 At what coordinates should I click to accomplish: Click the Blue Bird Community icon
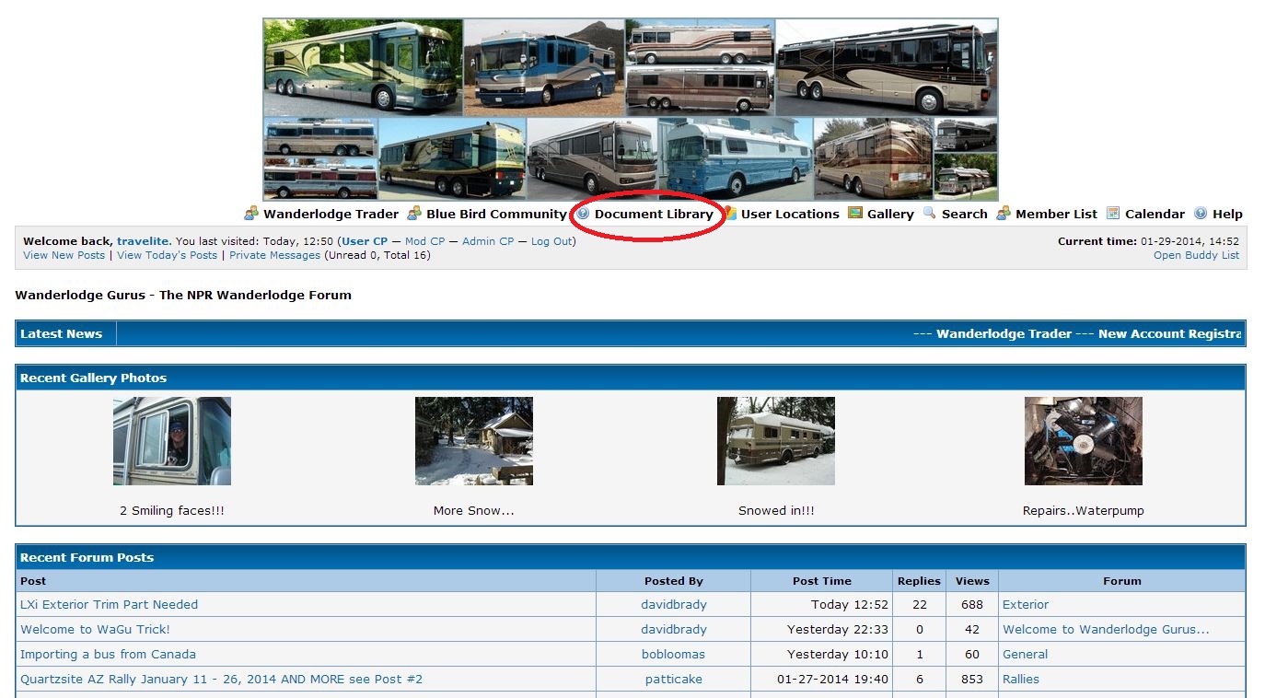[x=414, y=214]
